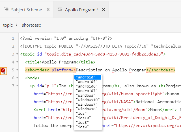Switch to the Apollo Program tab
The image size is (181, 132).
(82, 10)
